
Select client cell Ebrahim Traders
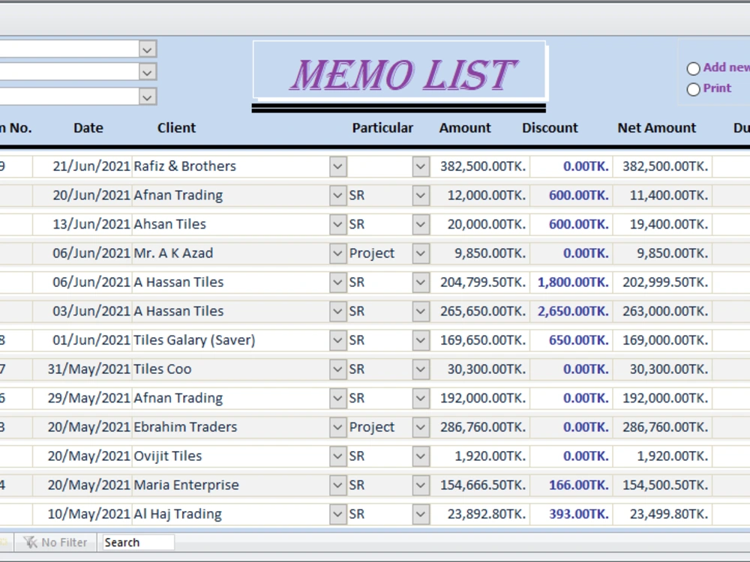(x=230, y=427)
